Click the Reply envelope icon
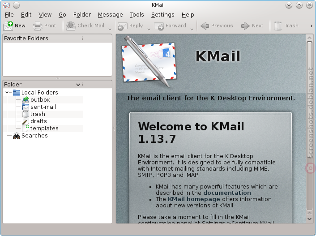The width and height of the screenshot is (316, 236). coord(123,26)
